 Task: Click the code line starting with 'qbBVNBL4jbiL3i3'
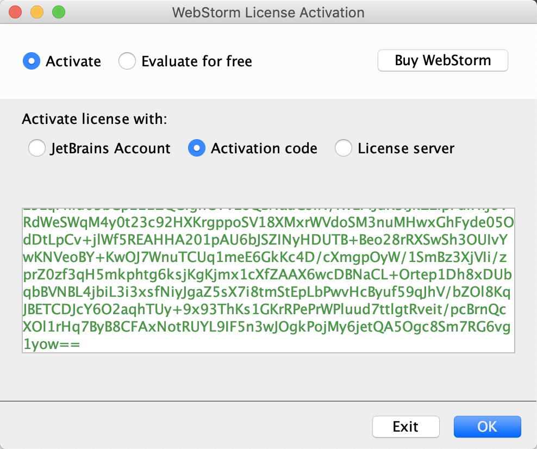[267, 292]
